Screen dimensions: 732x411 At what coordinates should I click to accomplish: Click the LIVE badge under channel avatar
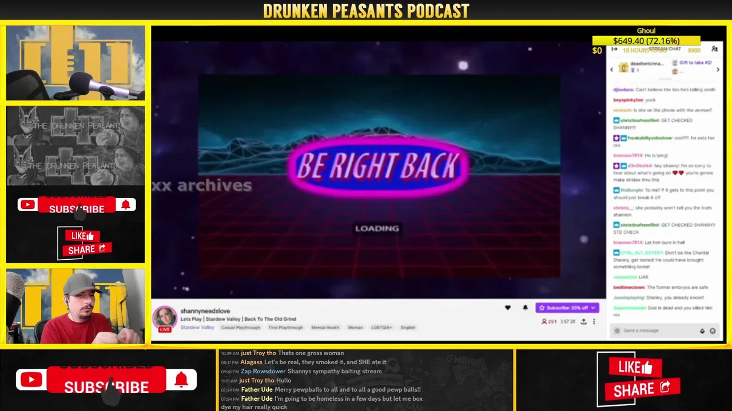pos(165,329)
